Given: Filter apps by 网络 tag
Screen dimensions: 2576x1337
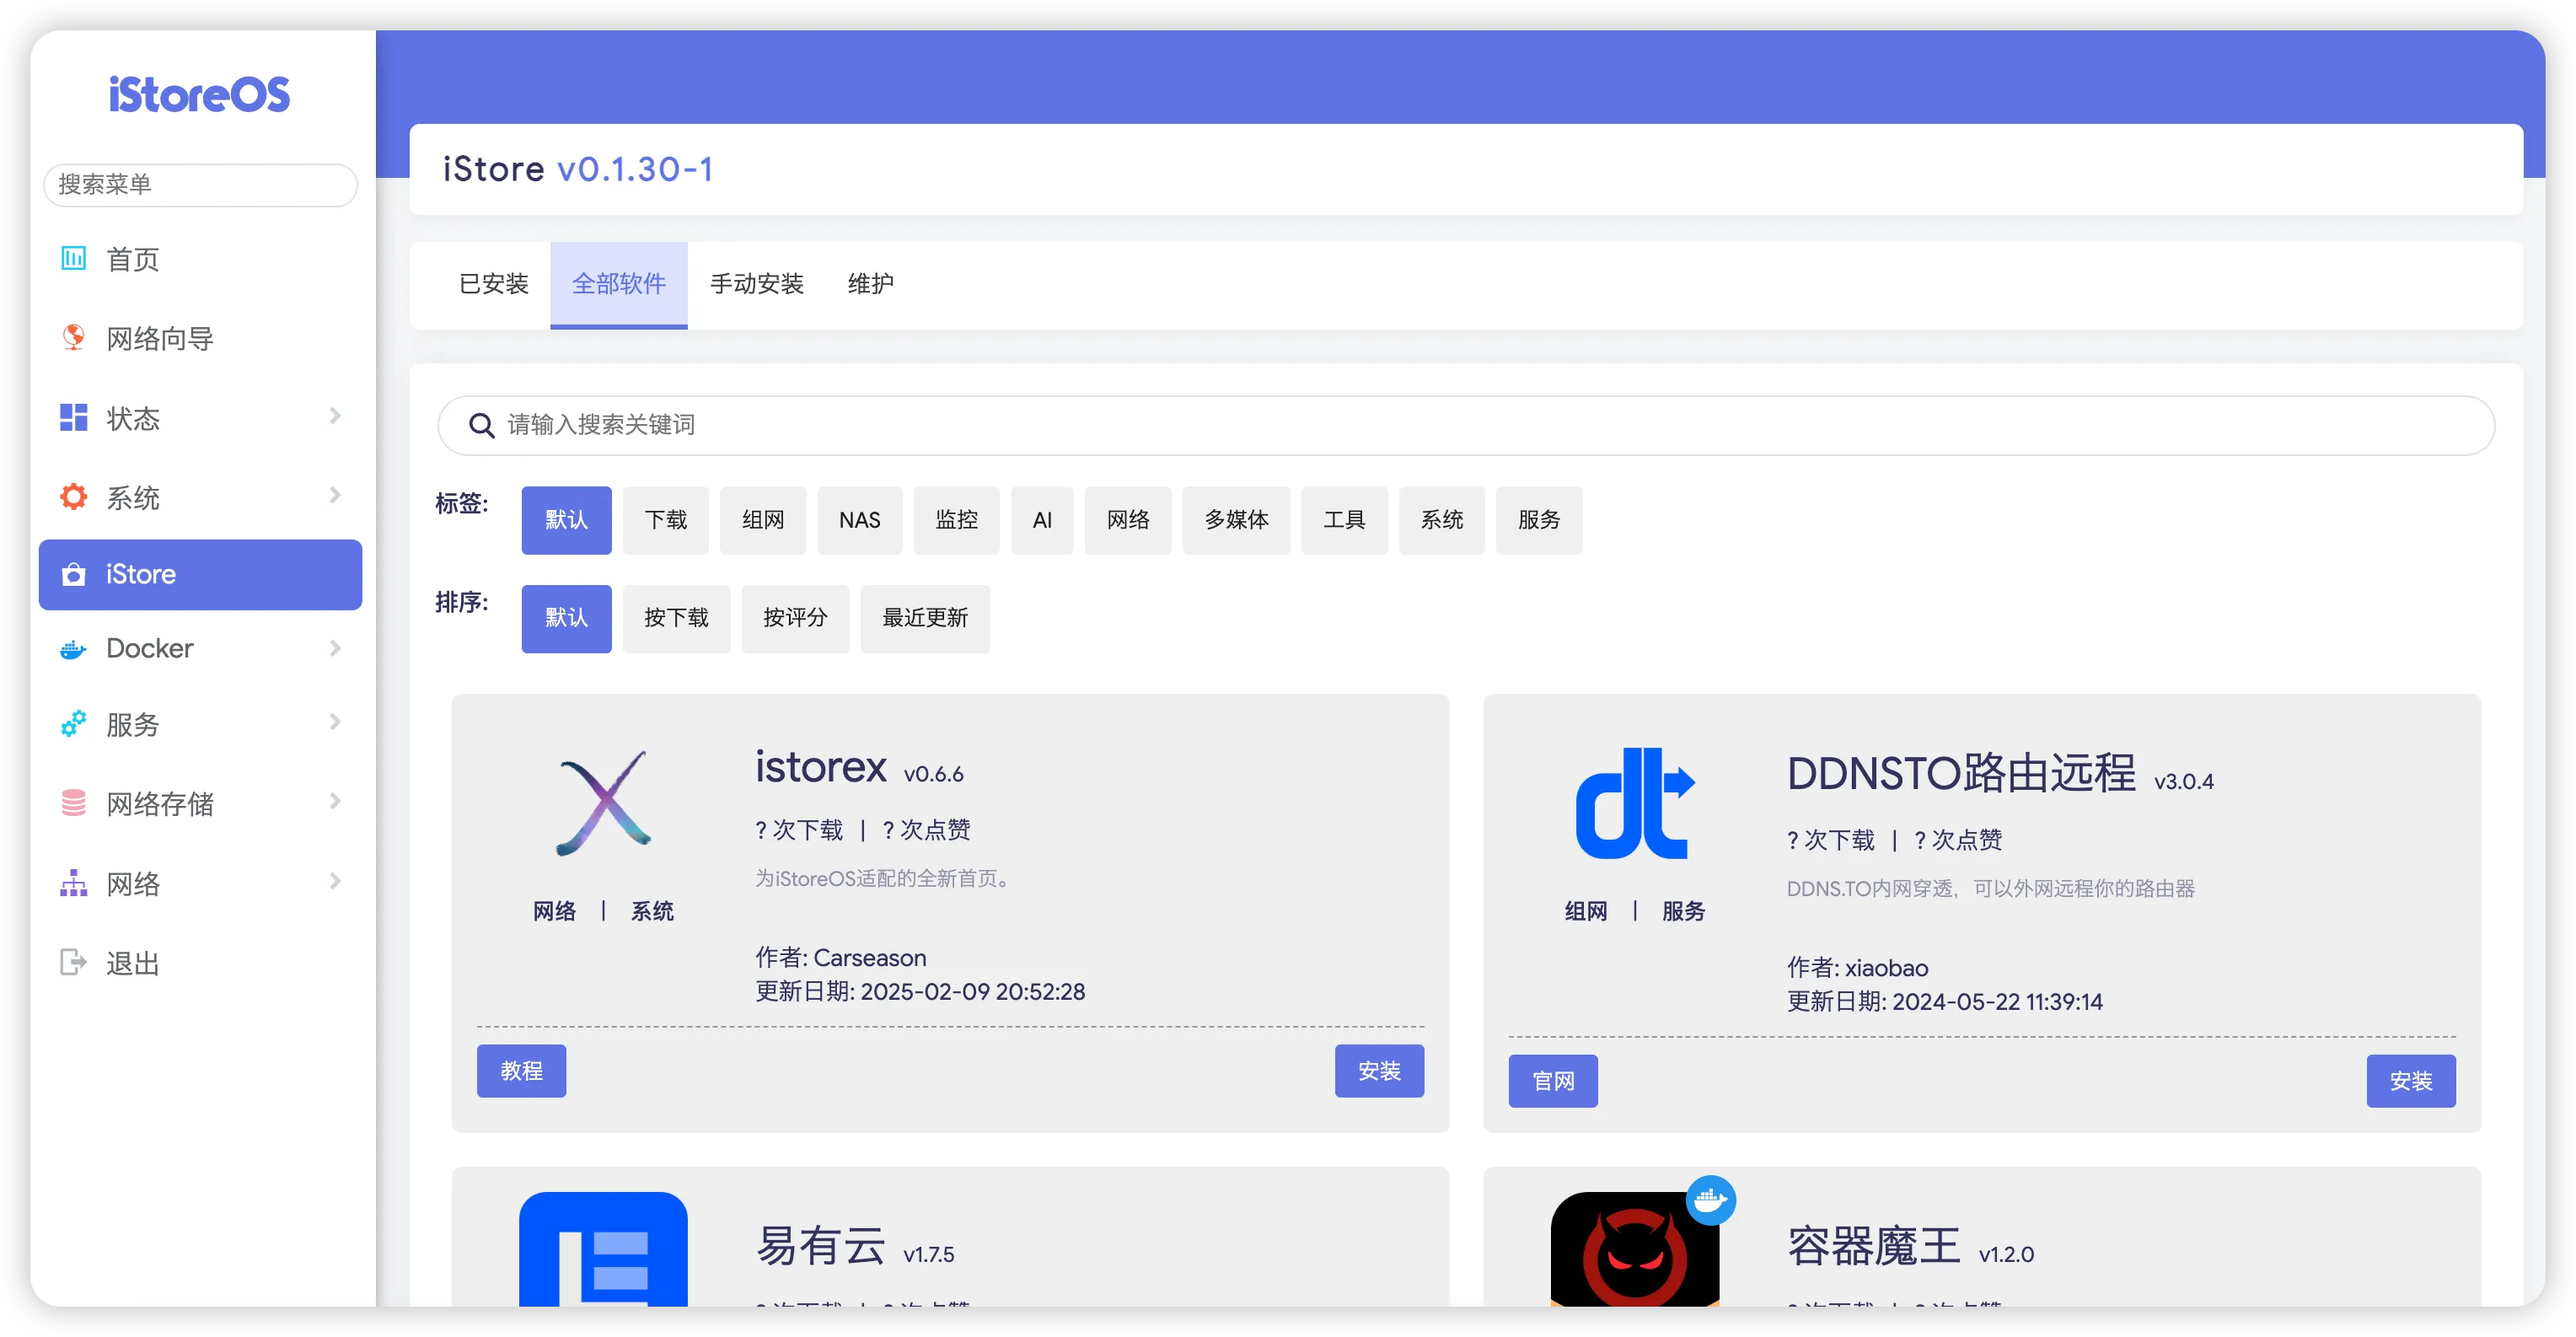Looking at the screenshot, I should [x=1128, y=520].
